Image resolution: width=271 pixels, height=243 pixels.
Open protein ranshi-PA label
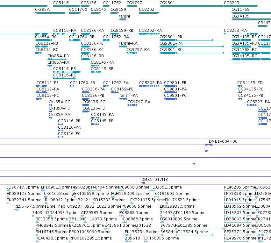129,96
